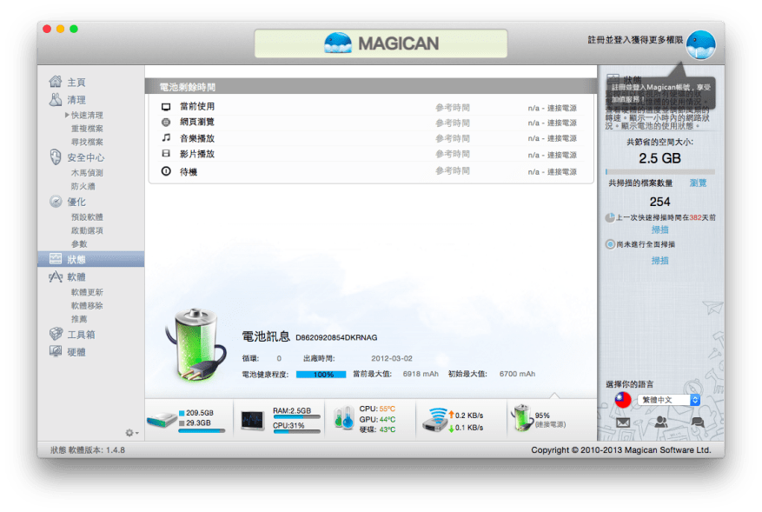The width and height of the screenshot is (762, 512).
Task: Open the 繁體中文 language dropdown
Action: pyautogui.click(x=669, y=400)
